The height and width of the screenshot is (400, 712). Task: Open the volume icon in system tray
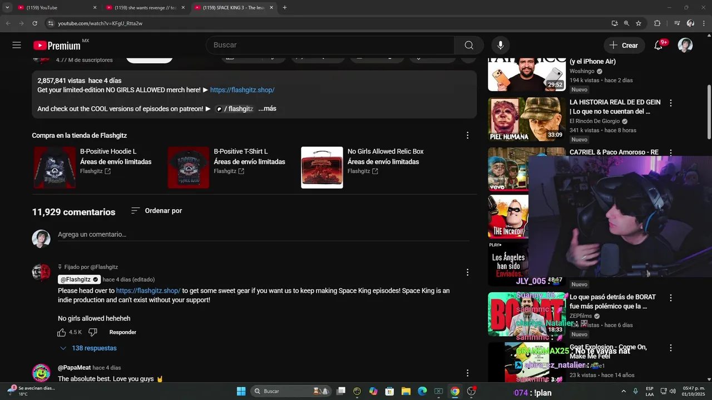pos(673,391)
